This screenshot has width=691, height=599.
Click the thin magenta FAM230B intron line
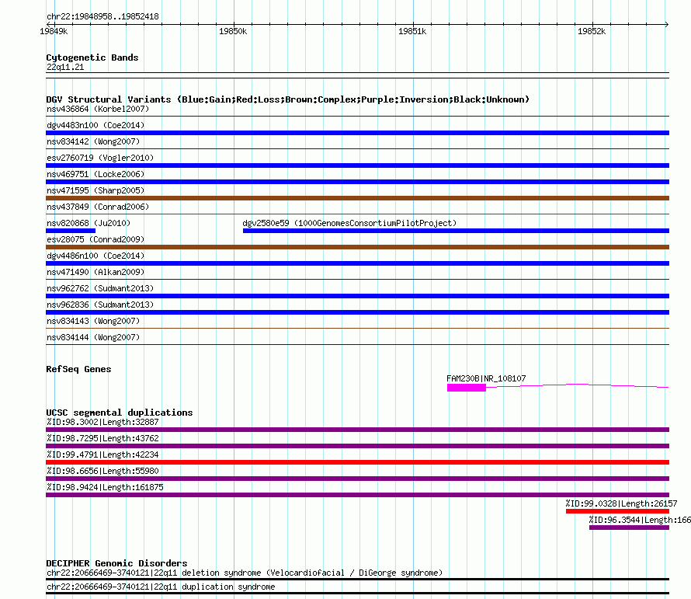pos(578,385)
